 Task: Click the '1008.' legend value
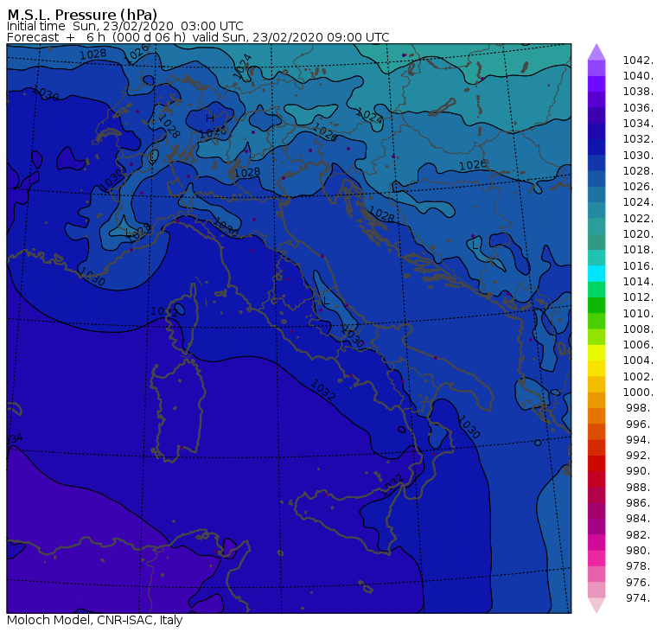[x=638, y=329]
